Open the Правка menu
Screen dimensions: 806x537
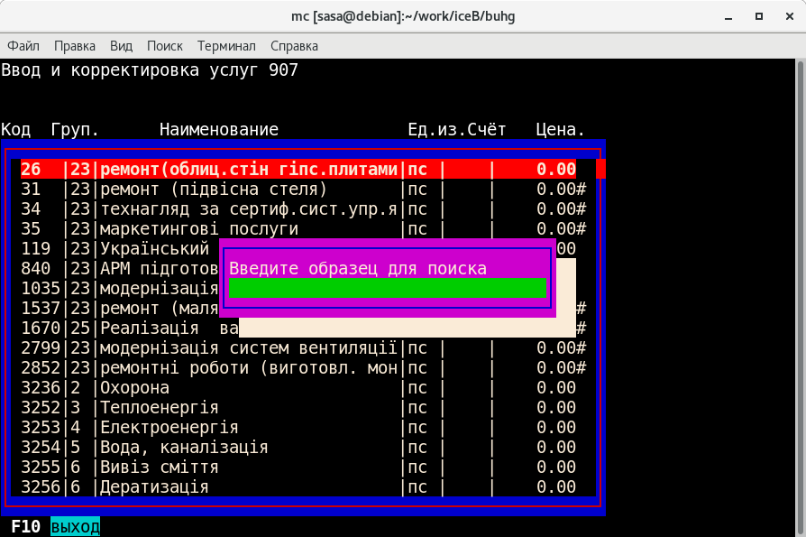pos(75,45)
